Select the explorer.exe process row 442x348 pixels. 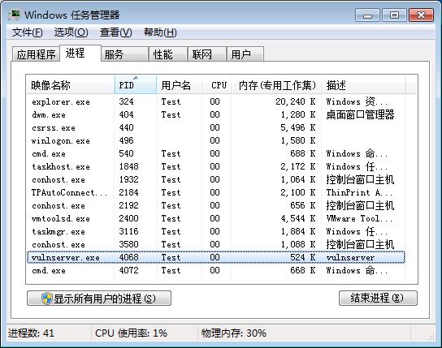[x=216, y=101]
